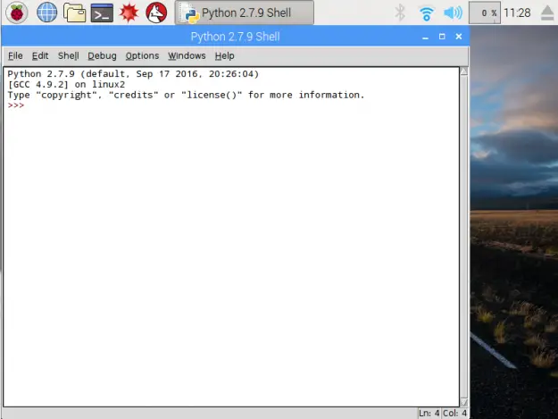Open Mathematica red spiky icon
This screenshot has height=419, width=558.
pyautogui.click(x=129, y=13)
